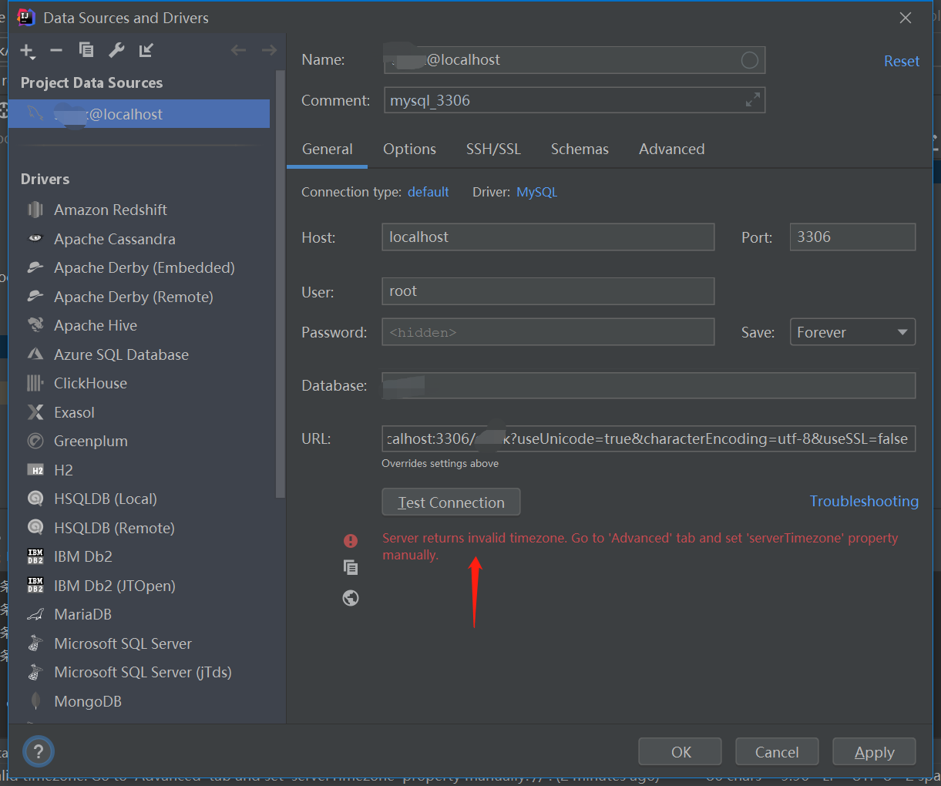941x786 pixels.
Task: Focus the Name input field
Action: pos(574,60)
